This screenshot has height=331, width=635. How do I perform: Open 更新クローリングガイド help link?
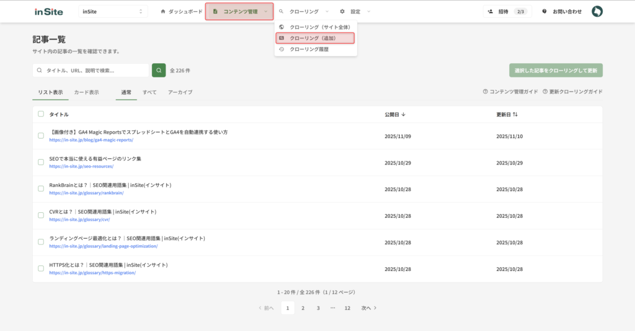pyautogui.click(x=572, y=92)
